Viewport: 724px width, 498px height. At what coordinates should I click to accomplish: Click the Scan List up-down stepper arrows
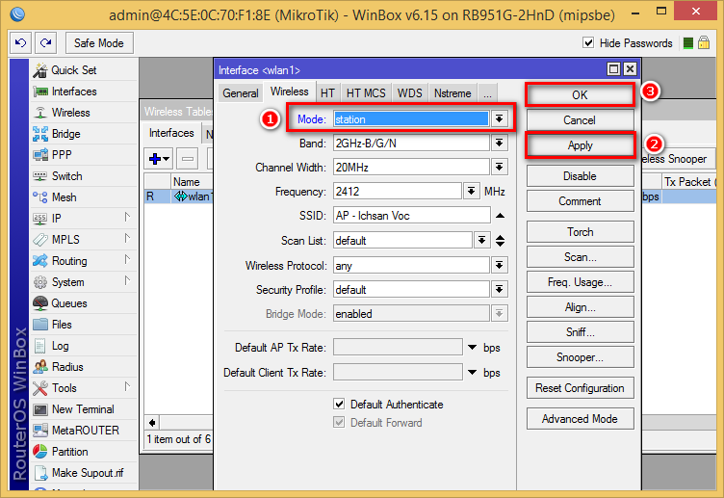[500, 240]
